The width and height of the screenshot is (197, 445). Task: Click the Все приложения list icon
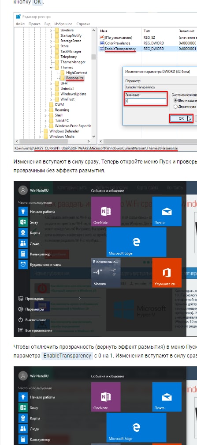20,331
